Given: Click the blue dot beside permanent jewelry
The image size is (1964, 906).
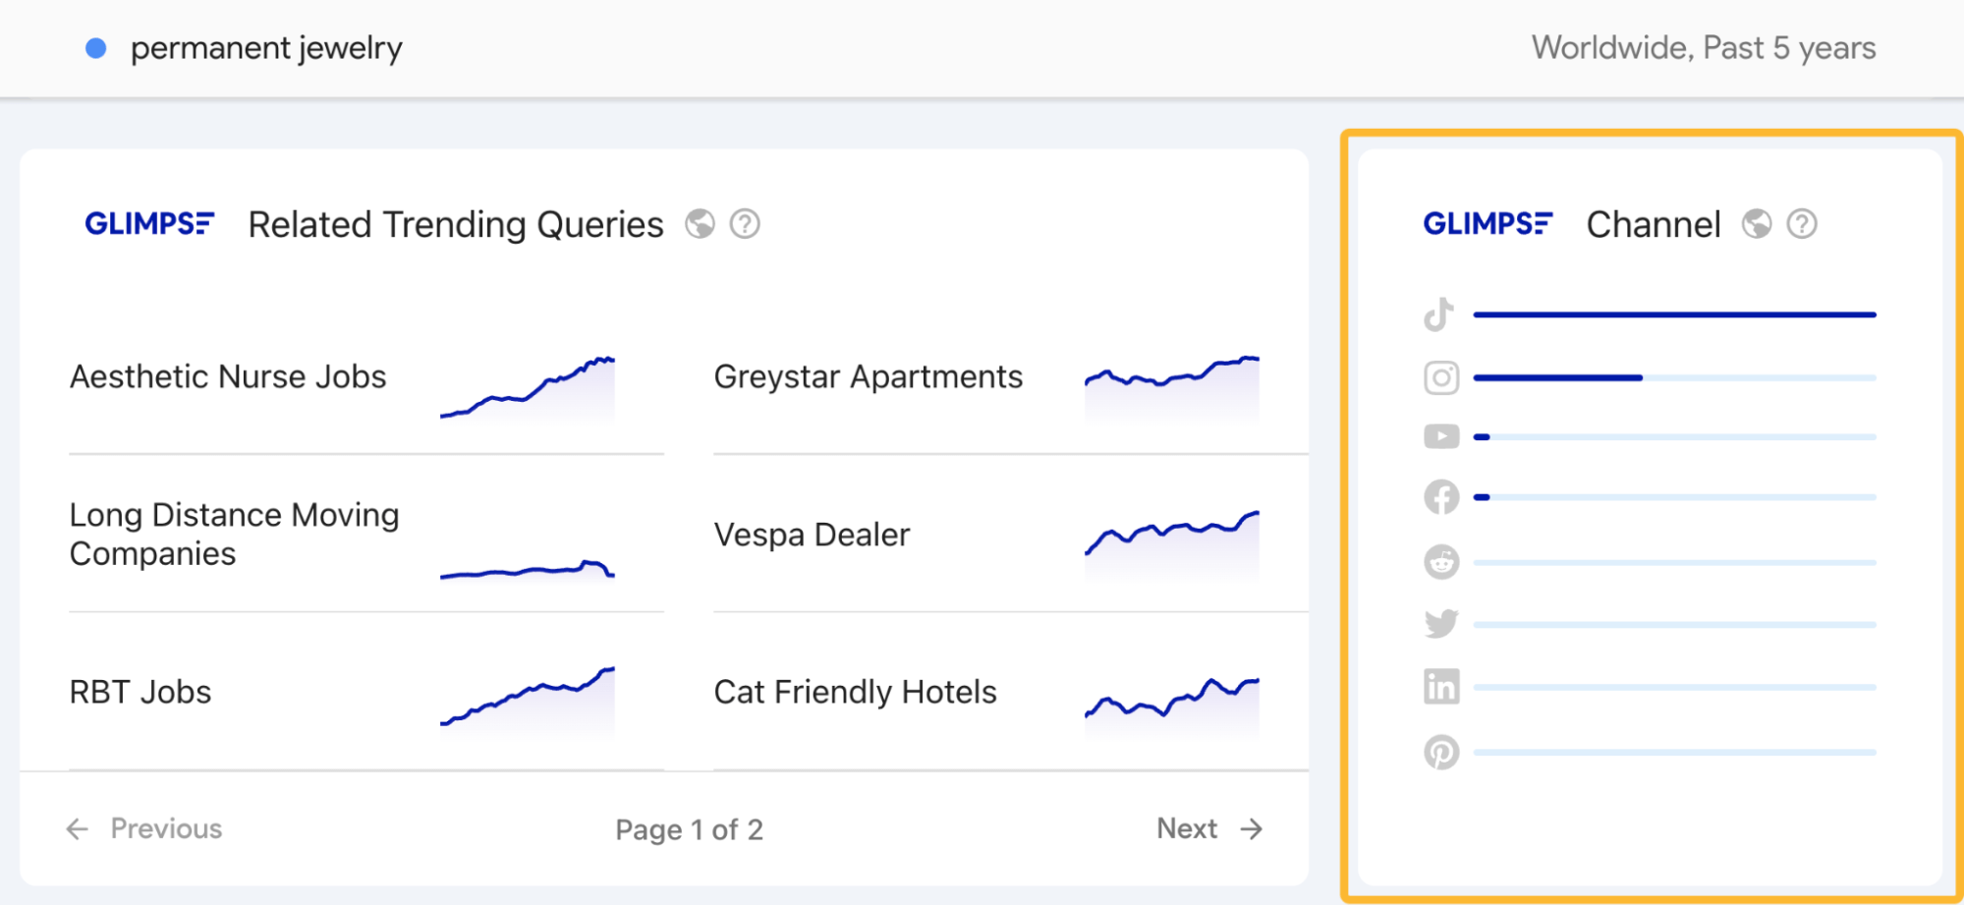Looking at the screenshot, I should (x=95, y=47).
